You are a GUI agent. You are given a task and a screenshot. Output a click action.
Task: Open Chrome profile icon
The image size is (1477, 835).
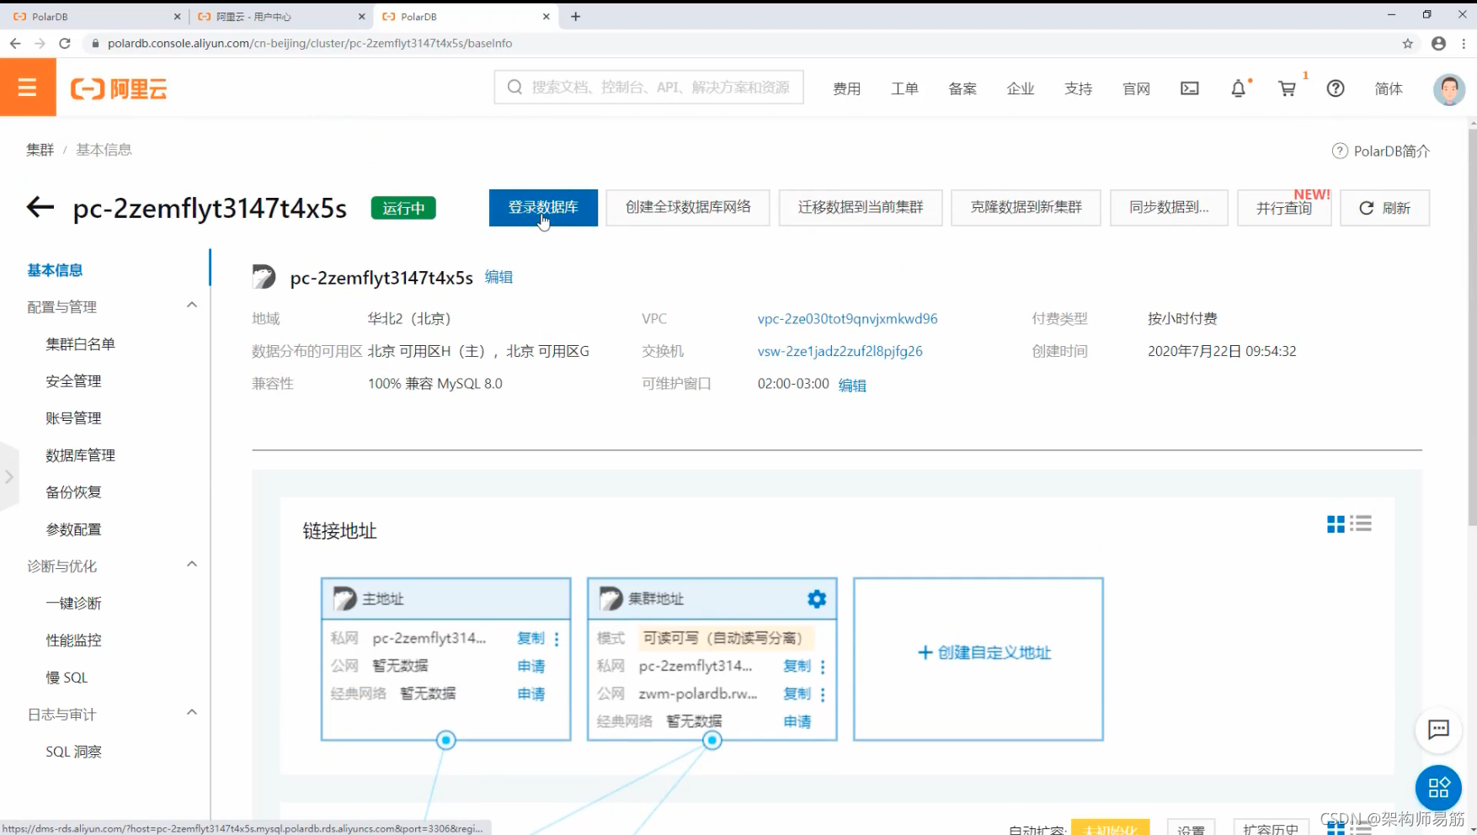(x=1438, y=43)
